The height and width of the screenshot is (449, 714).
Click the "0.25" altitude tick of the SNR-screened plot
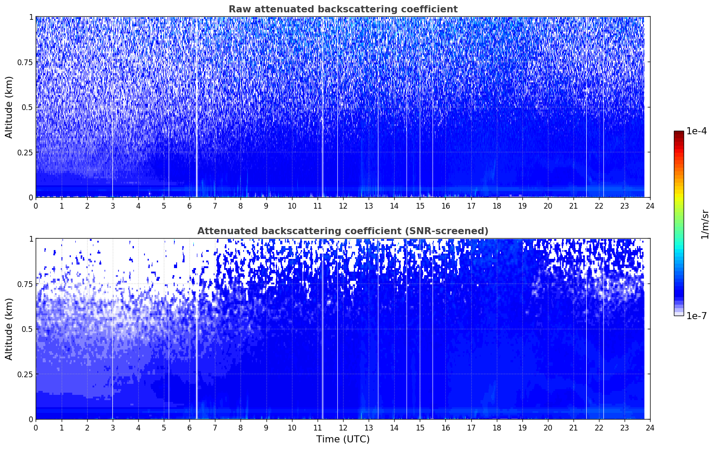[x=26, y=374]
